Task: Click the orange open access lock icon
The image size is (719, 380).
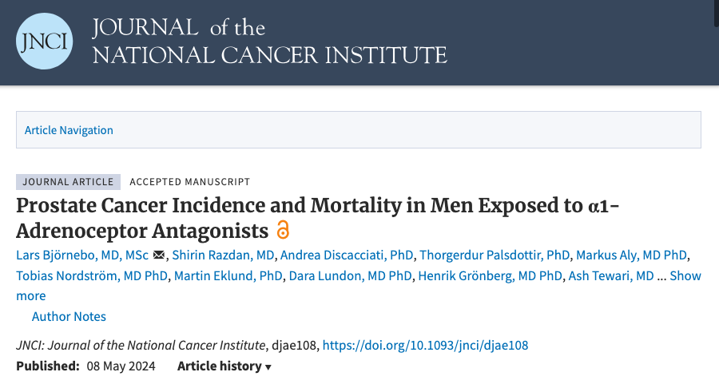Action: click(283, 230)
